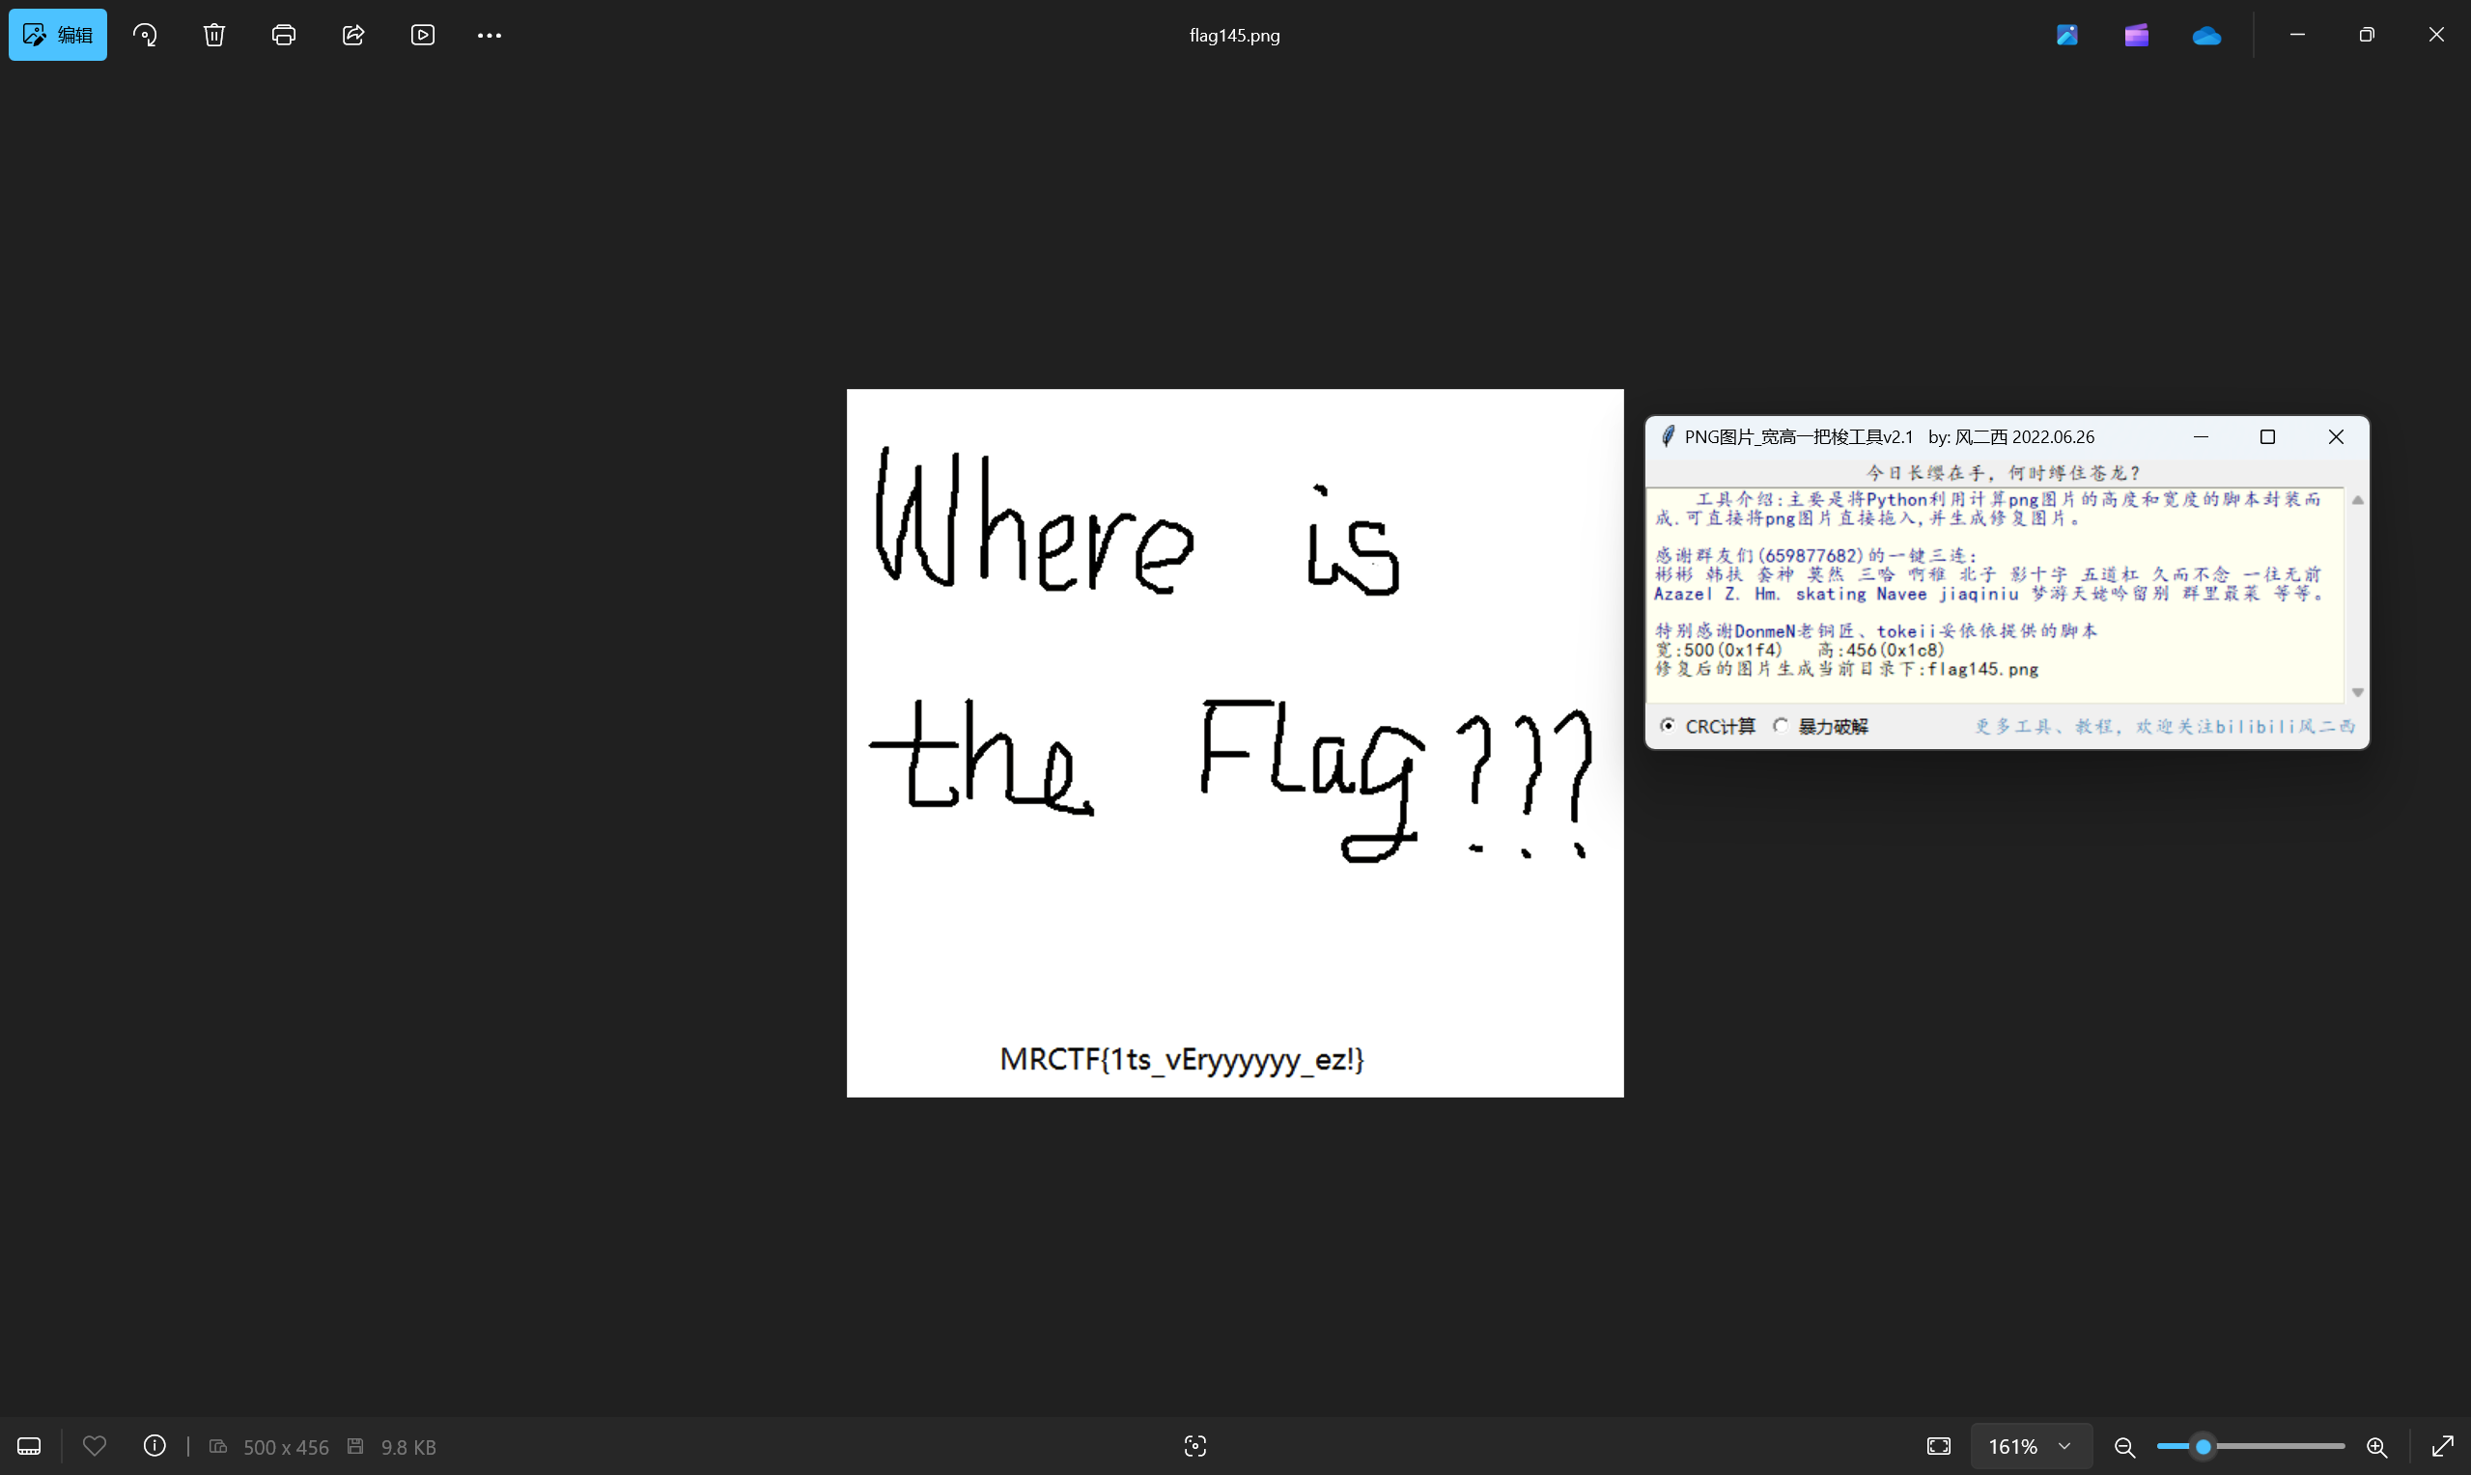Screen dimensions: 2471x1475
Task: Click the displayed flag145.png image
Action: coord(1234,742)
